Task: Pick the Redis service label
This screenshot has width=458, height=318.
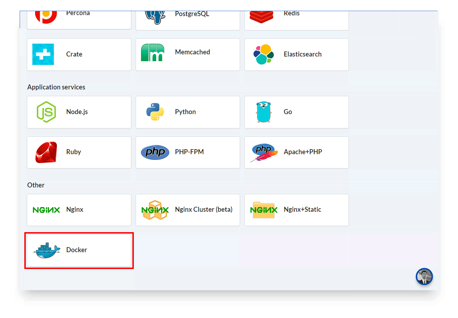Action: [x=292, y=13]
